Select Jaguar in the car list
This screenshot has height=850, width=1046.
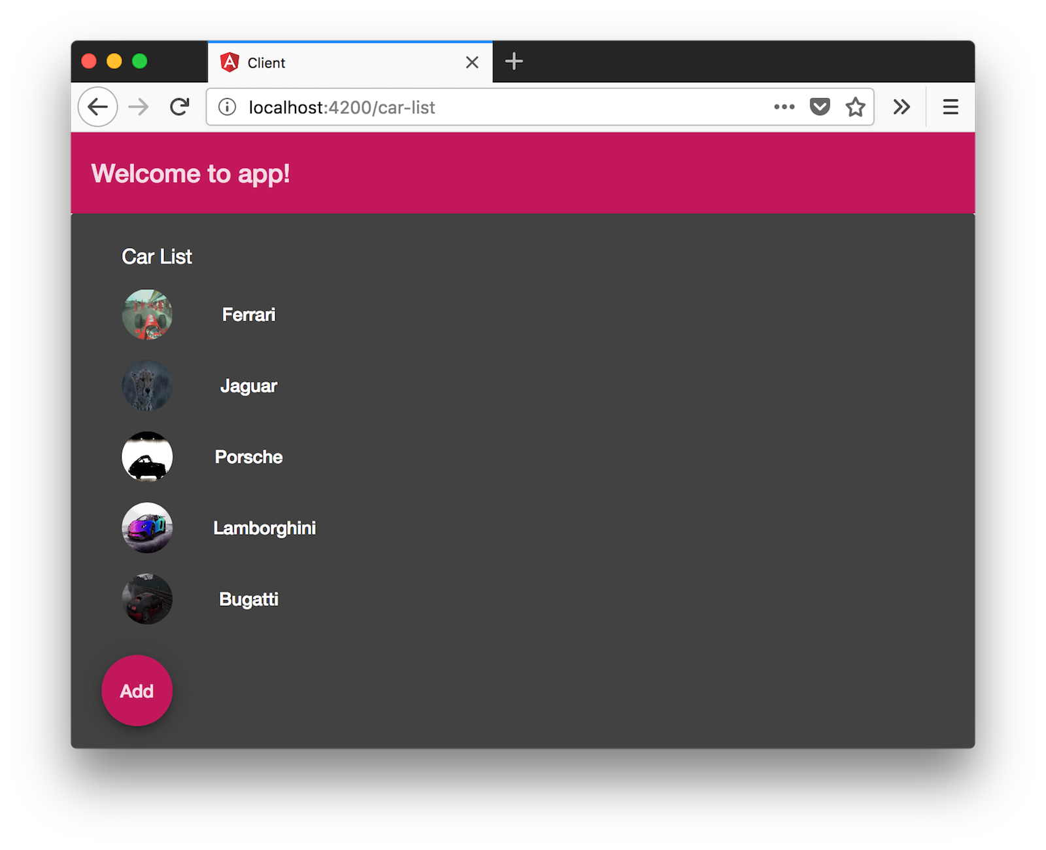[248, 386]
